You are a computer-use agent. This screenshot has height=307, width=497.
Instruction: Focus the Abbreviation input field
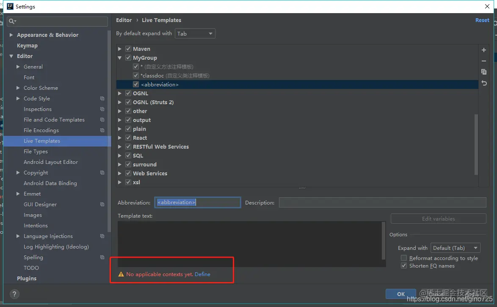[x=197, y=202]
